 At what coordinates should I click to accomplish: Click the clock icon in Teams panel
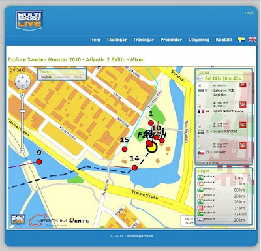[x=200, y=78]
